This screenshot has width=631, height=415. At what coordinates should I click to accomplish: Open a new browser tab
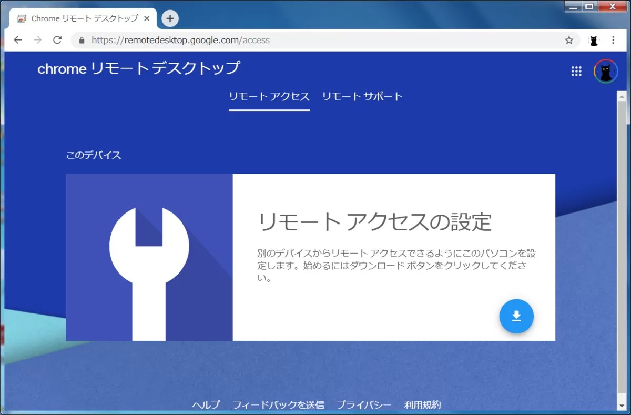tap(170, 18)
